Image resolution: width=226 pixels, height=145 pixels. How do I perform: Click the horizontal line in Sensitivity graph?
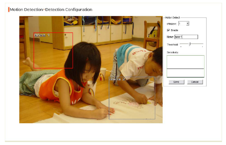(185, 69)
